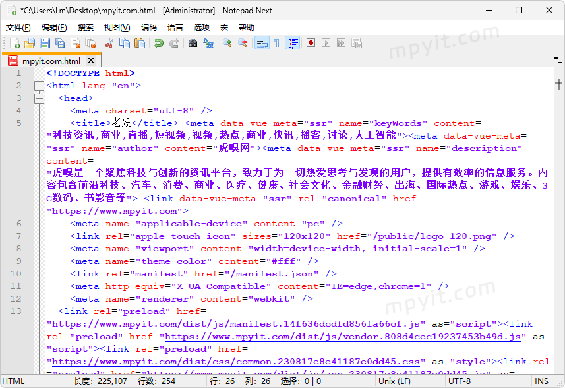Select the mpyit.com.html document tab
The width and height of the screenshot is (565, 388).
pyautogui.click(x=51, y=60)
